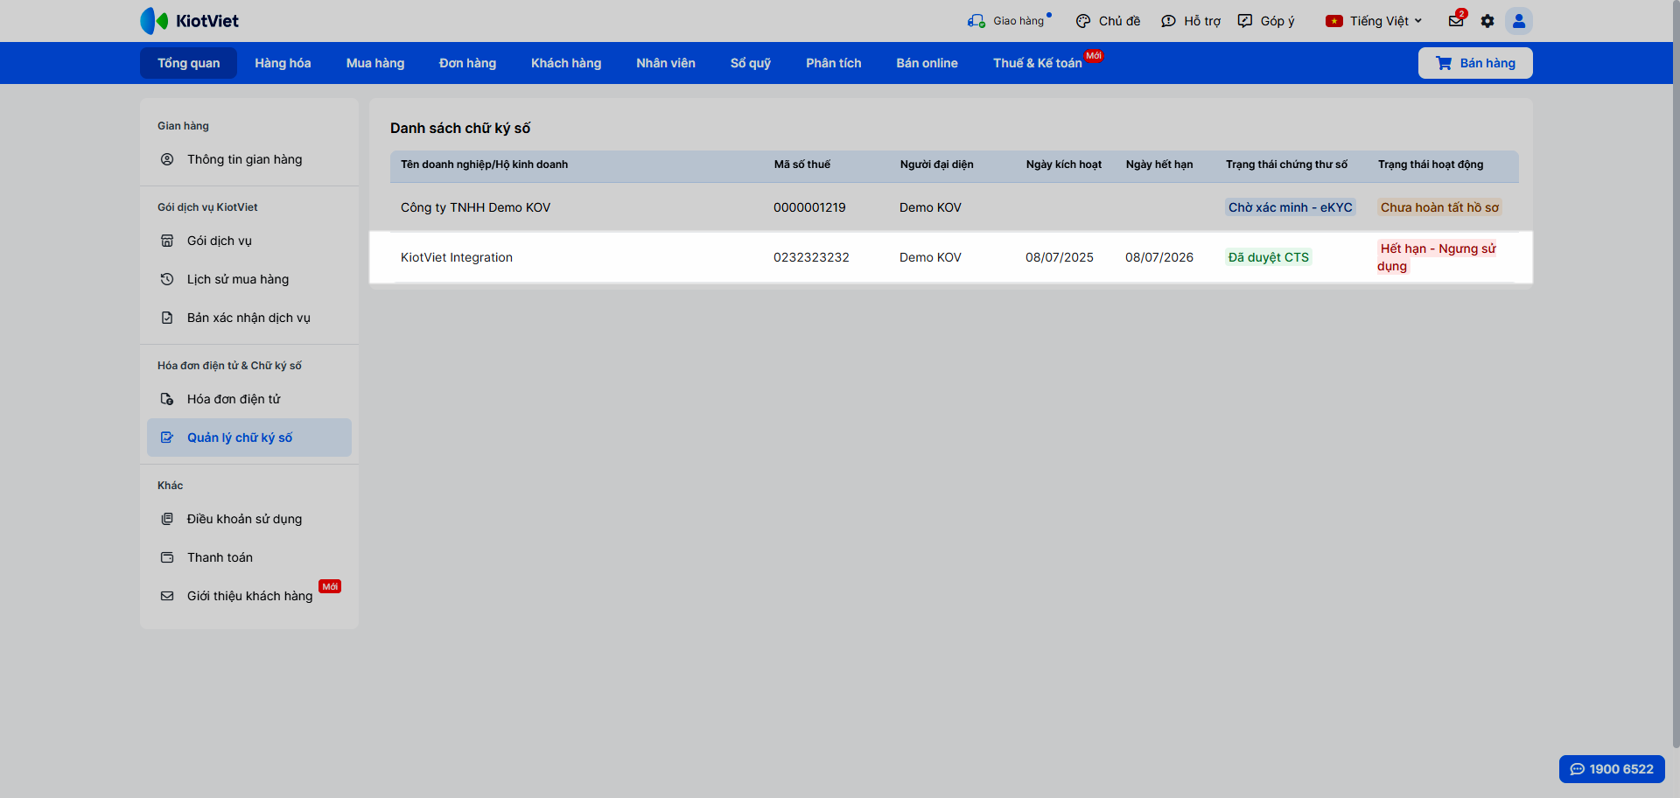The width and height of the screenshot is (1680, 798).
Task: Open the Giao hàng delivery icon
Action: [x=976, y=21]
